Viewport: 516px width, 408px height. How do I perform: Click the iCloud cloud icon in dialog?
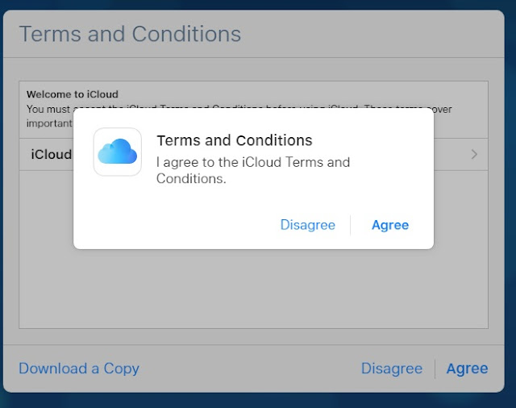118,152
